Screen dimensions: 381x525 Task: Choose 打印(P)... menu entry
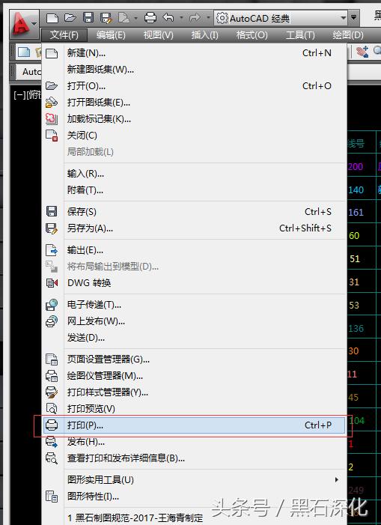click(x=195, y=425)
